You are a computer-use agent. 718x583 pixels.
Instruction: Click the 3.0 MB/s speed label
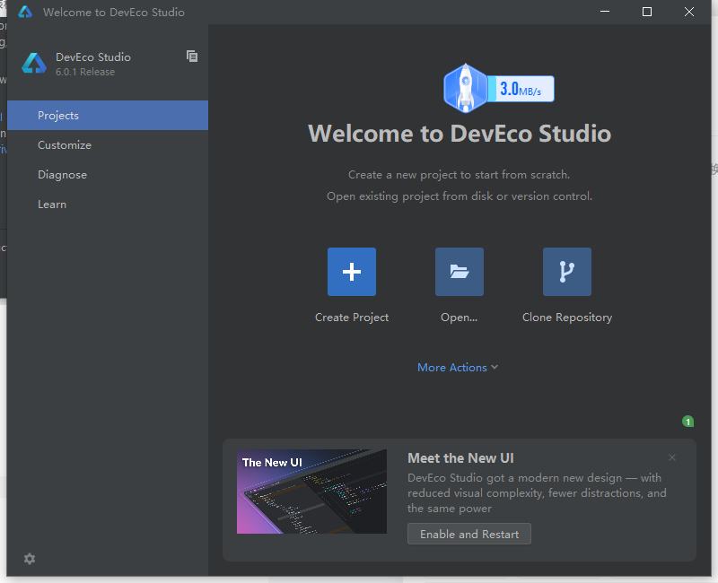pyautogui.click(x=521, y=89)
